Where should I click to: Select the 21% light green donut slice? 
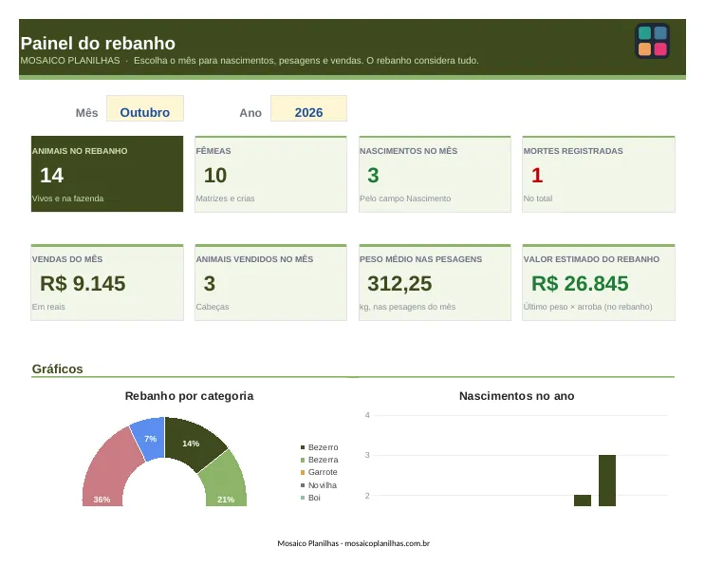(x=225, y=483)
